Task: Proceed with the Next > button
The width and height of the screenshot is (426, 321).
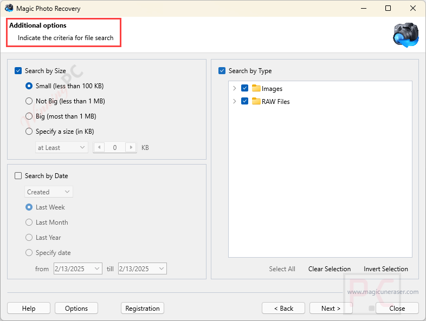Action: coord(331,308)
